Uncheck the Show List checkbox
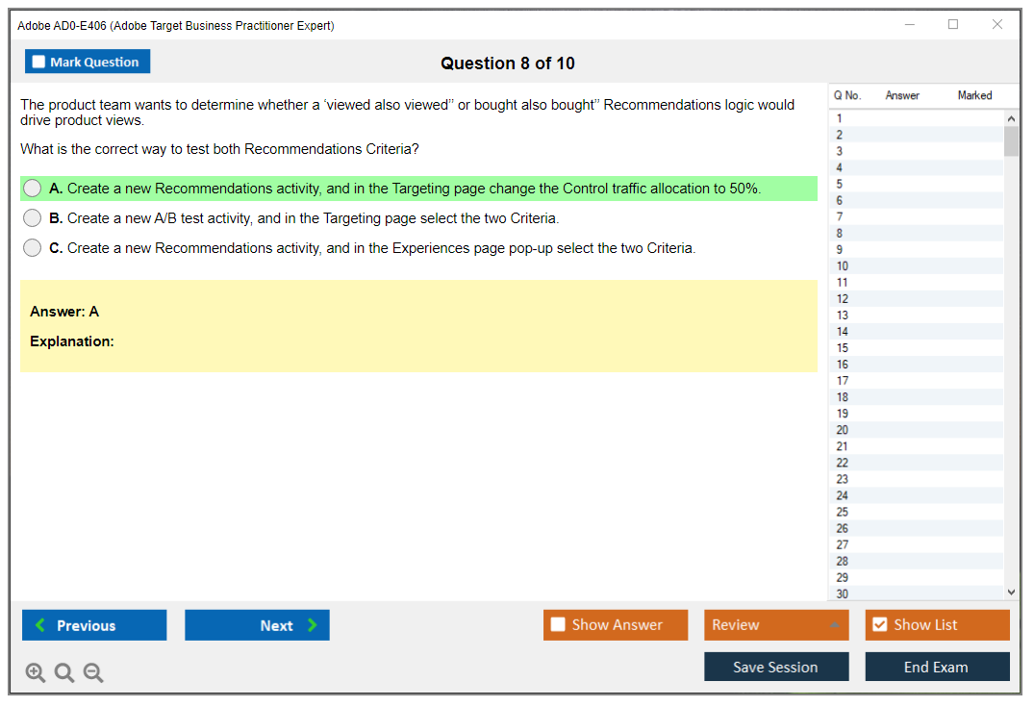The width and height of the screenshot is (1034, 707). coord(879,625)
